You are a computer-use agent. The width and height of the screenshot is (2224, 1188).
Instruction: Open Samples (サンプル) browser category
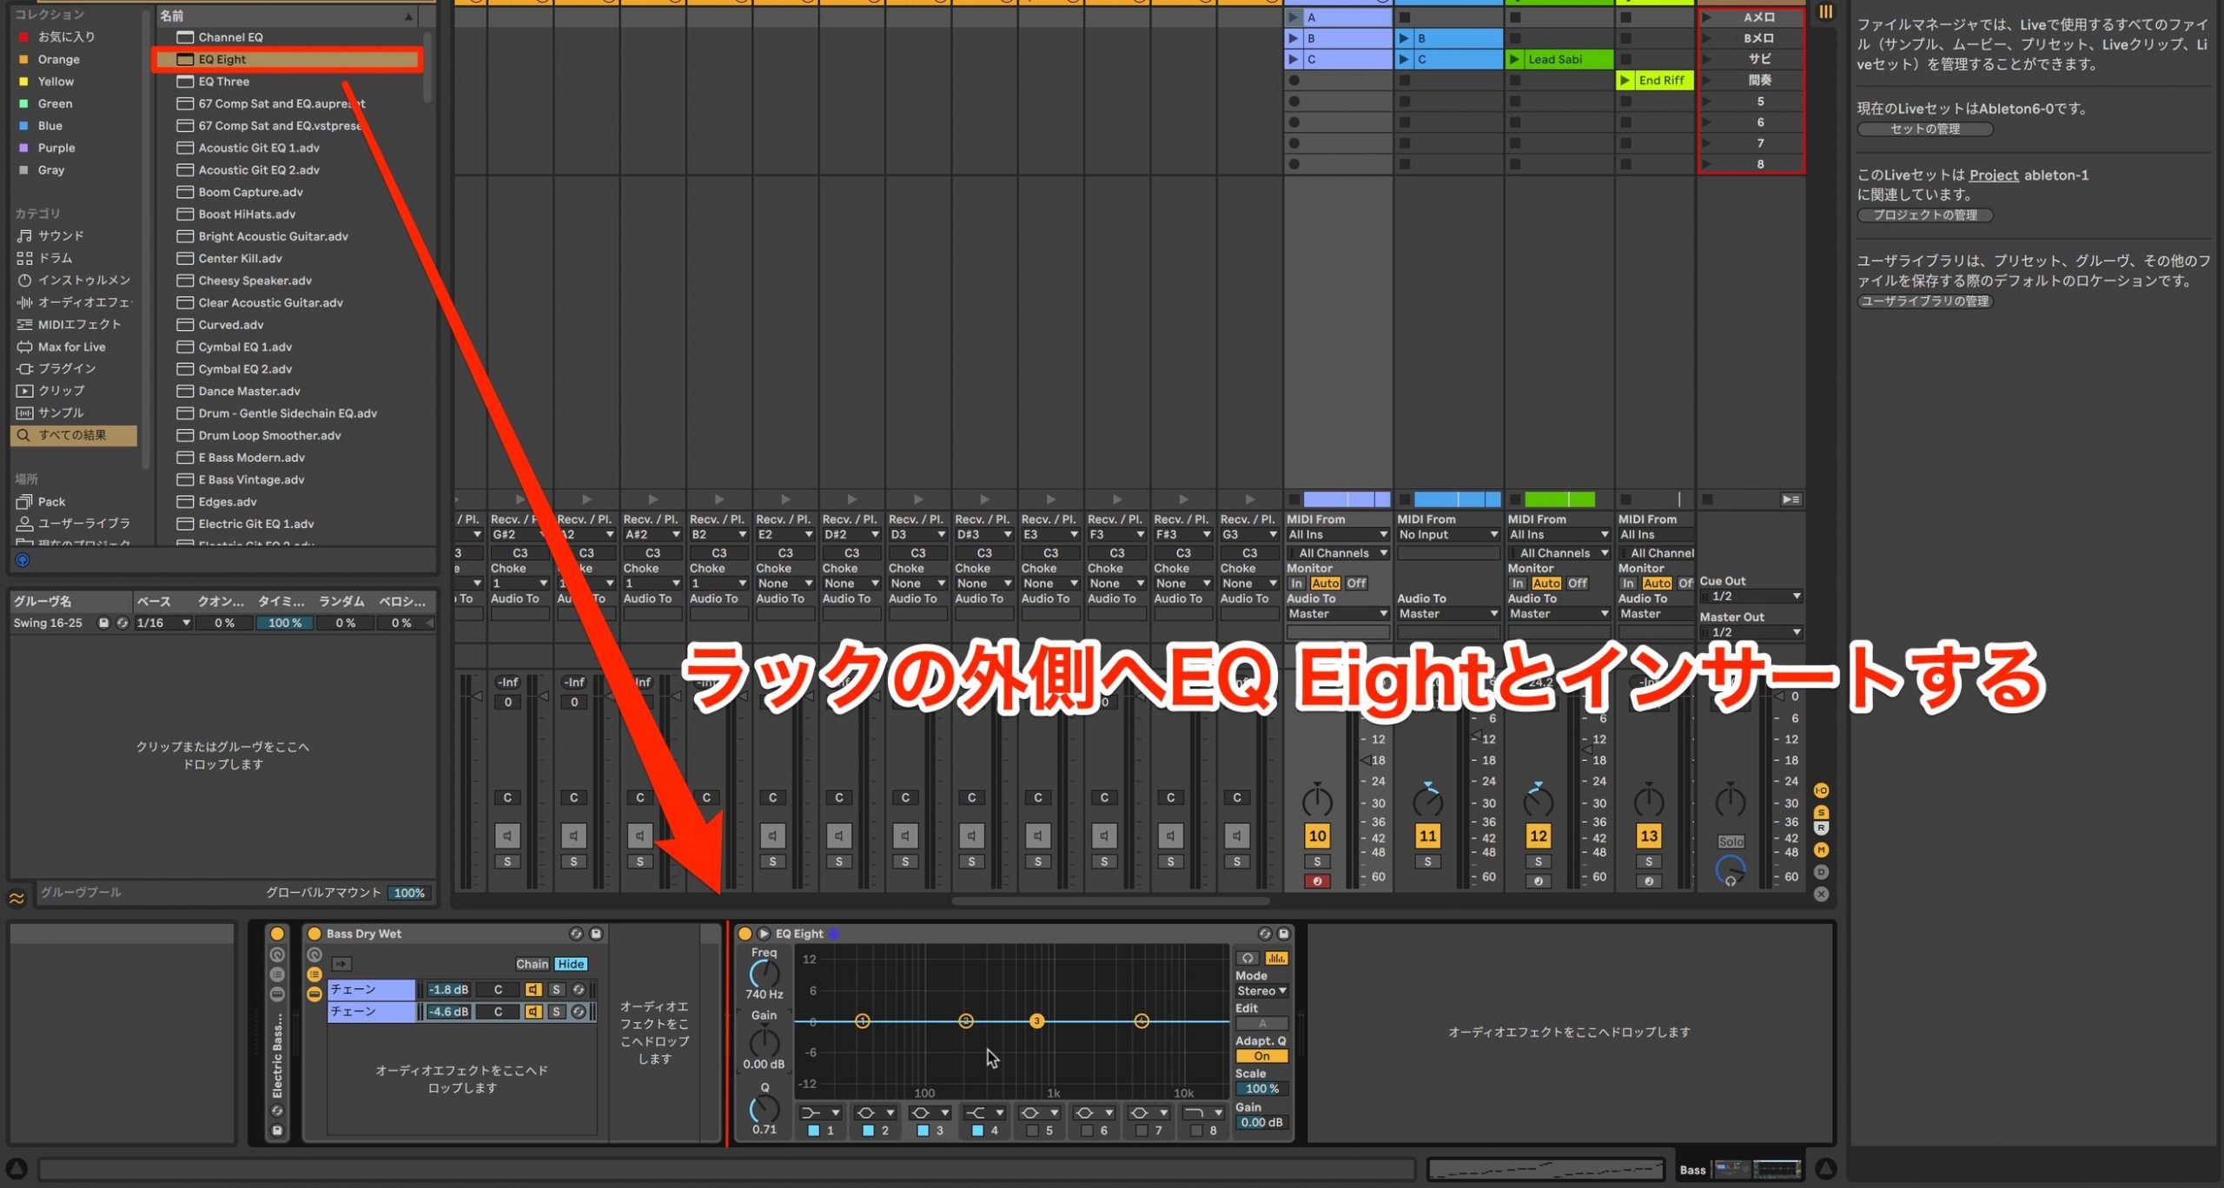61,412
